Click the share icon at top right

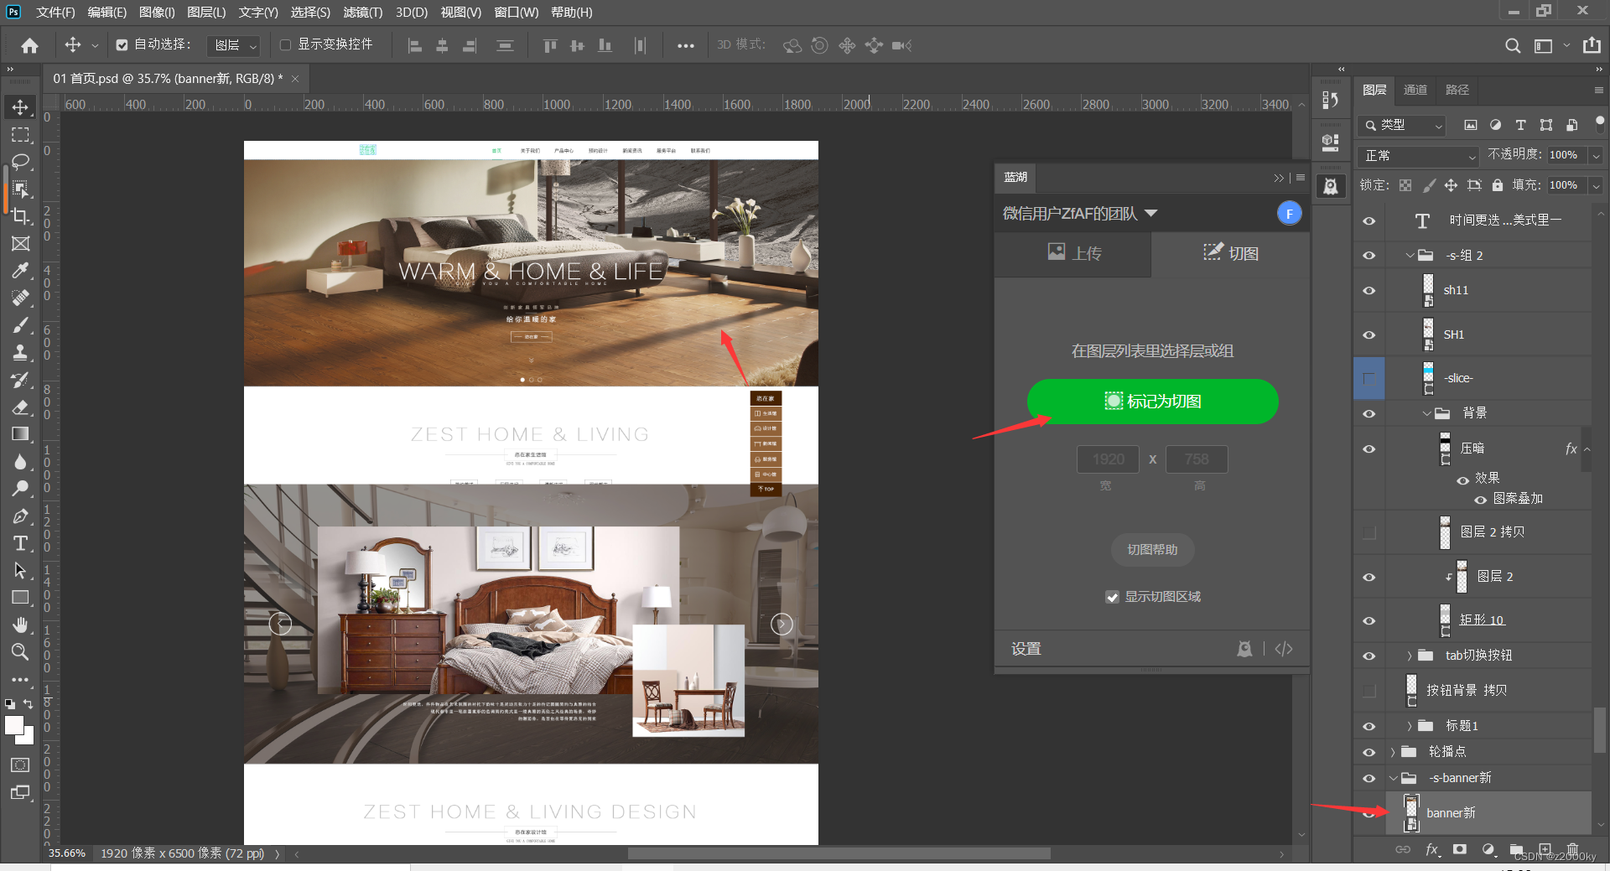click(x=1592, y=45)
